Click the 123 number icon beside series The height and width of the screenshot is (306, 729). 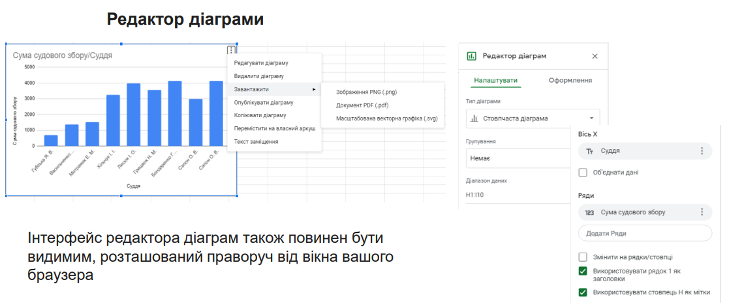point(589,212)
